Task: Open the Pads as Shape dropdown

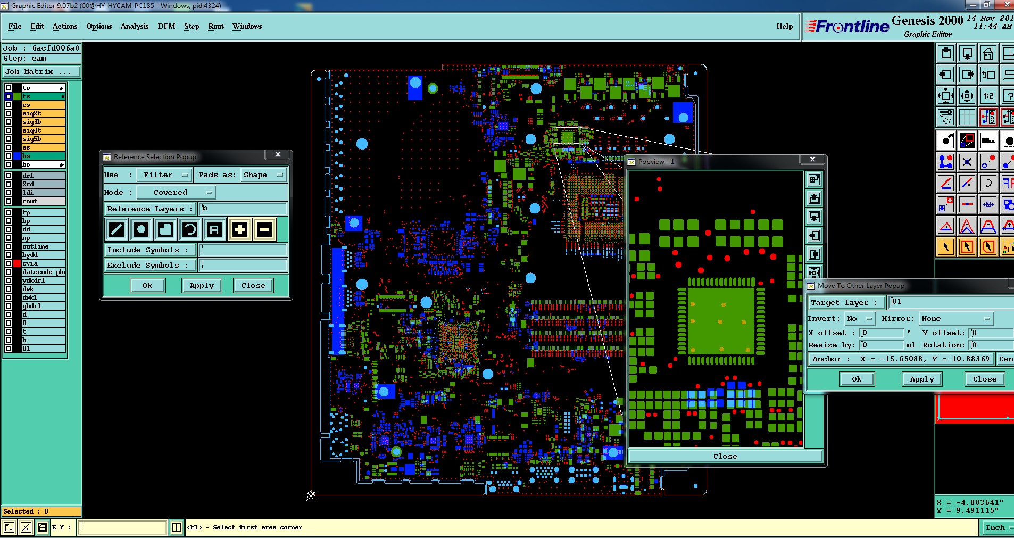Action: (x=264, y=175)
